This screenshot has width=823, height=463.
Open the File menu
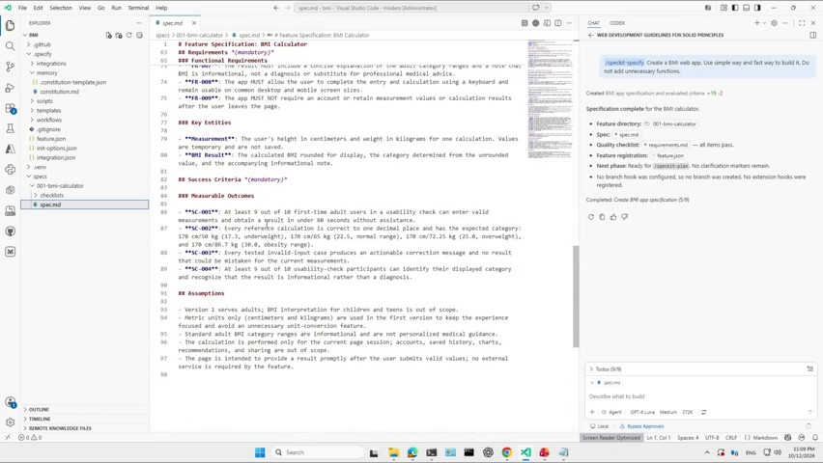(x=22, y=8)
